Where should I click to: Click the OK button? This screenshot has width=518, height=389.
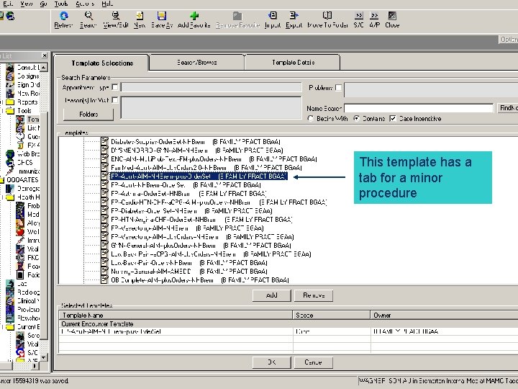click(271, 362)
